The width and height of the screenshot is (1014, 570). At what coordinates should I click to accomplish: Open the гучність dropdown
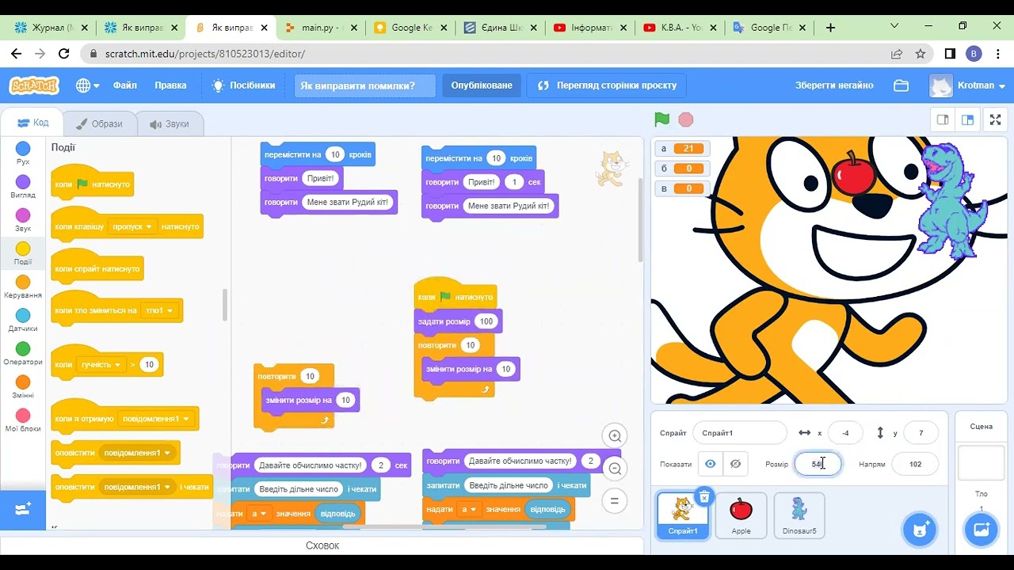101,365
